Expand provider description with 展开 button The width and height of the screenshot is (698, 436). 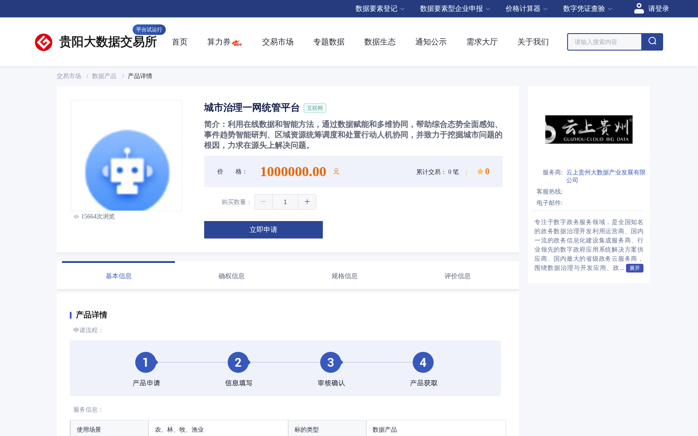point(635,268)
